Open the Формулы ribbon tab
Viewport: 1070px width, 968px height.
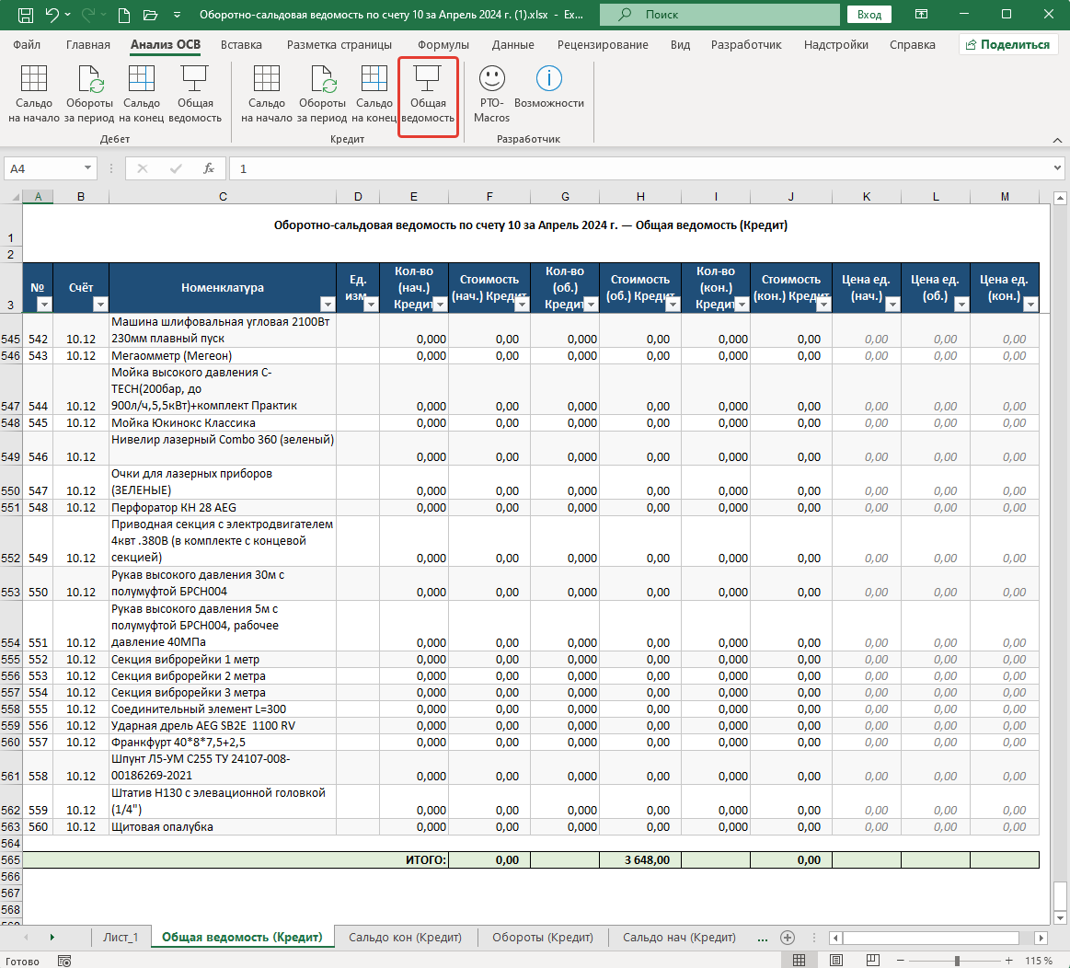tap(443, 44)
